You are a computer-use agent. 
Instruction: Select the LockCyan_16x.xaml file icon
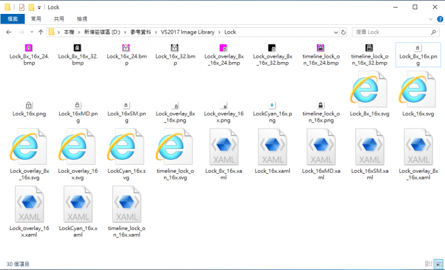[78, 204]
